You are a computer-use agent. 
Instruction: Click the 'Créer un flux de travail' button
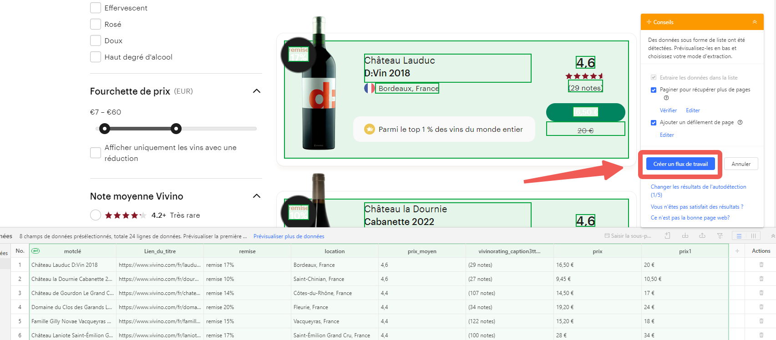click(680, 164)
